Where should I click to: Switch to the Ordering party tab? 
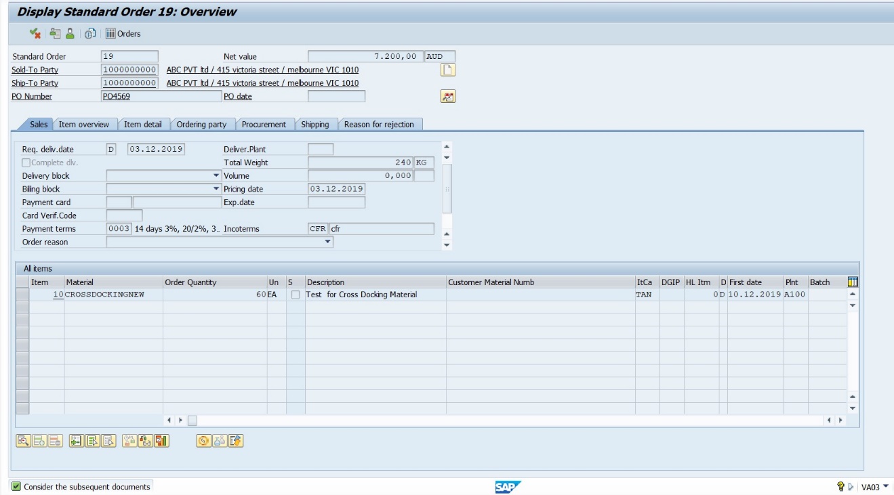pos(201,125)
